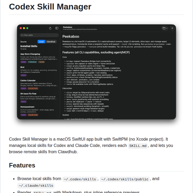Open the folder dropdown icon in Peekaboo toolbar
193x193 pixels.
pyautogui.click(x=165, y=28)
